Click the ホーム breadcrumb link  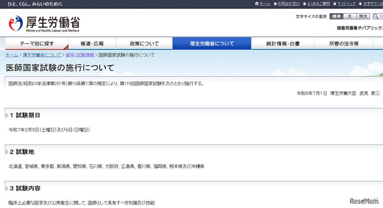click(12, 55)
